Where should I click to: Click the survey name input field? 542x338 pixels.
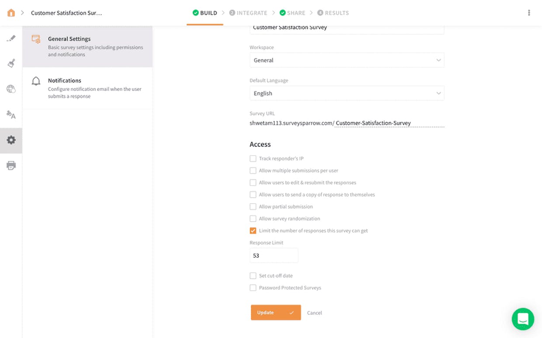pos(347,29)
